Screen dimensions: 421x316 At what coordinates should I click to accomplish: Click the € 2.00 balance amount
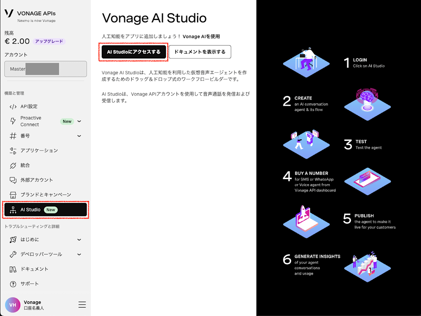pyautogui.click(x=17, y=41)
